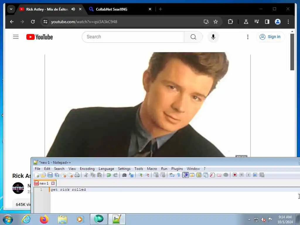
Task: Play back recorded macro icon
Action: click(x=248, y=175)
